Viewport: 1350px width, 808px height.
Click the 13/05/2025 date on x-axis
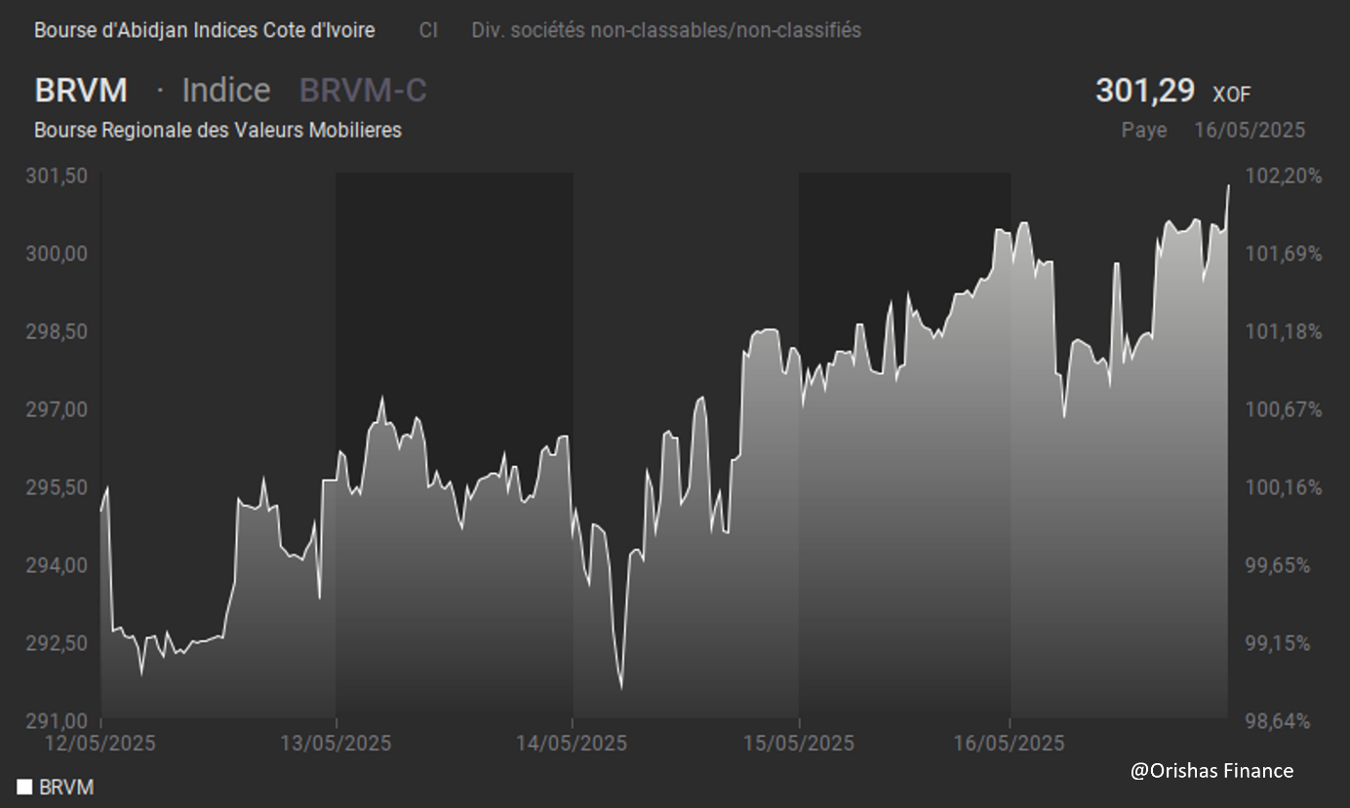[x=336, y=744]
